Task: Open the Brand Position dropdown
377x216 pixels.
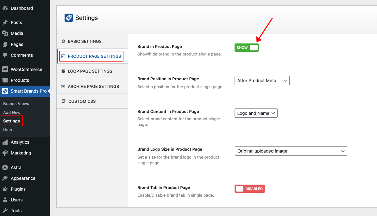Action: pos(262,81)
